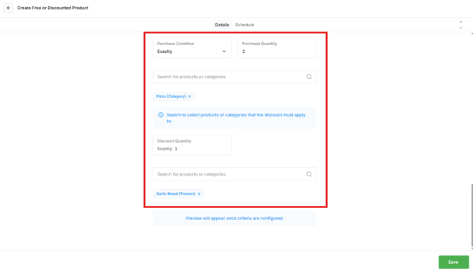
Task: Click the chevron beside Exactly
Action: (x=224, y=51)
